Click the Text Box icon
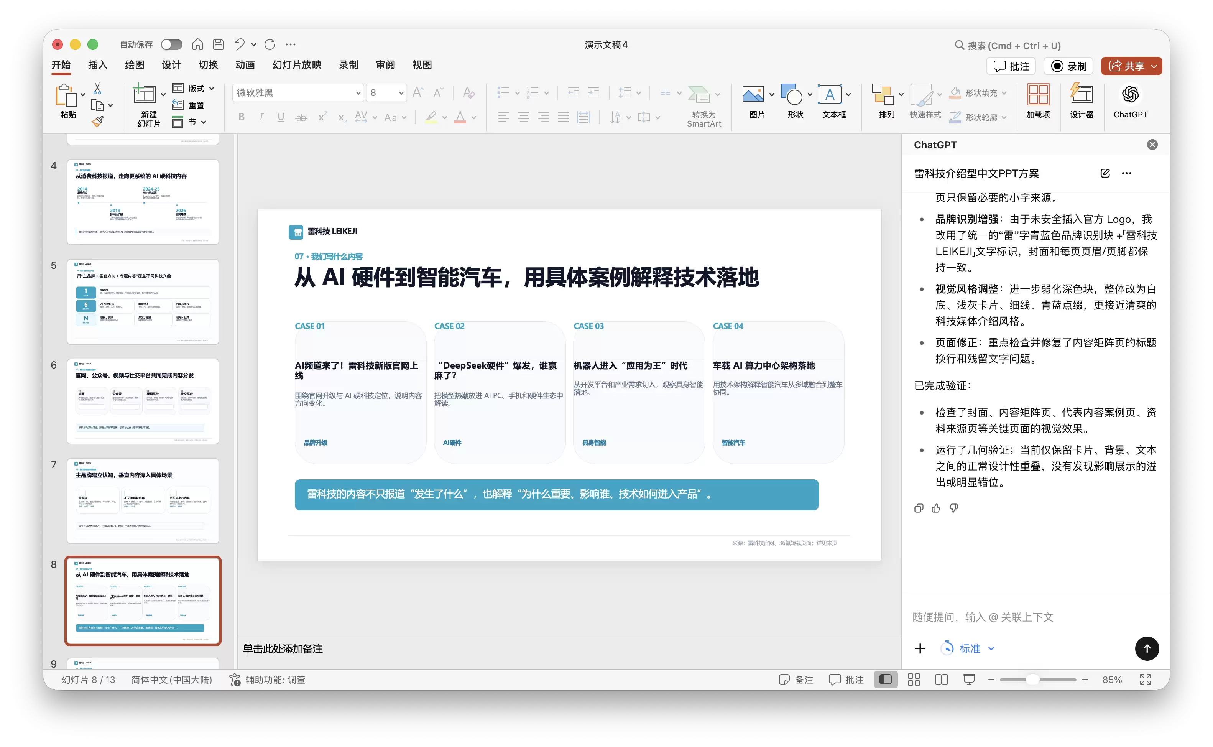The height and width of the screenshot is (747, 1213). point(830,94)
